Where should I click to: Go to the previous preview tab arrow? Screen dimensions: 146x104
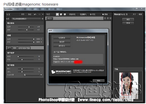105,18
